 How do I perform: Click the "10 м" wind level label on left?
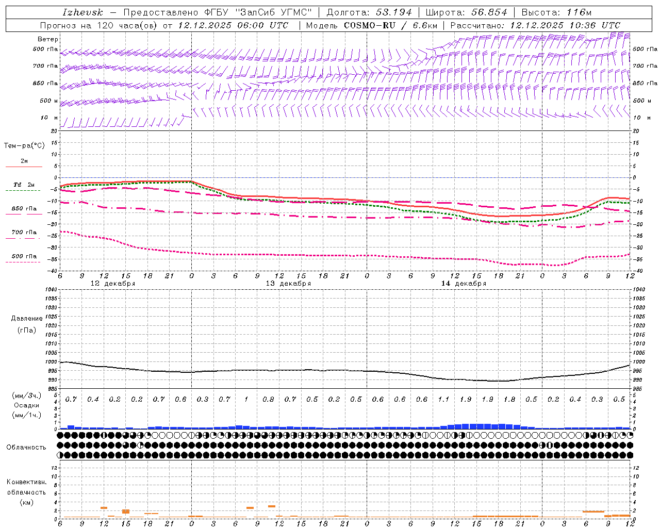point(49,118)
